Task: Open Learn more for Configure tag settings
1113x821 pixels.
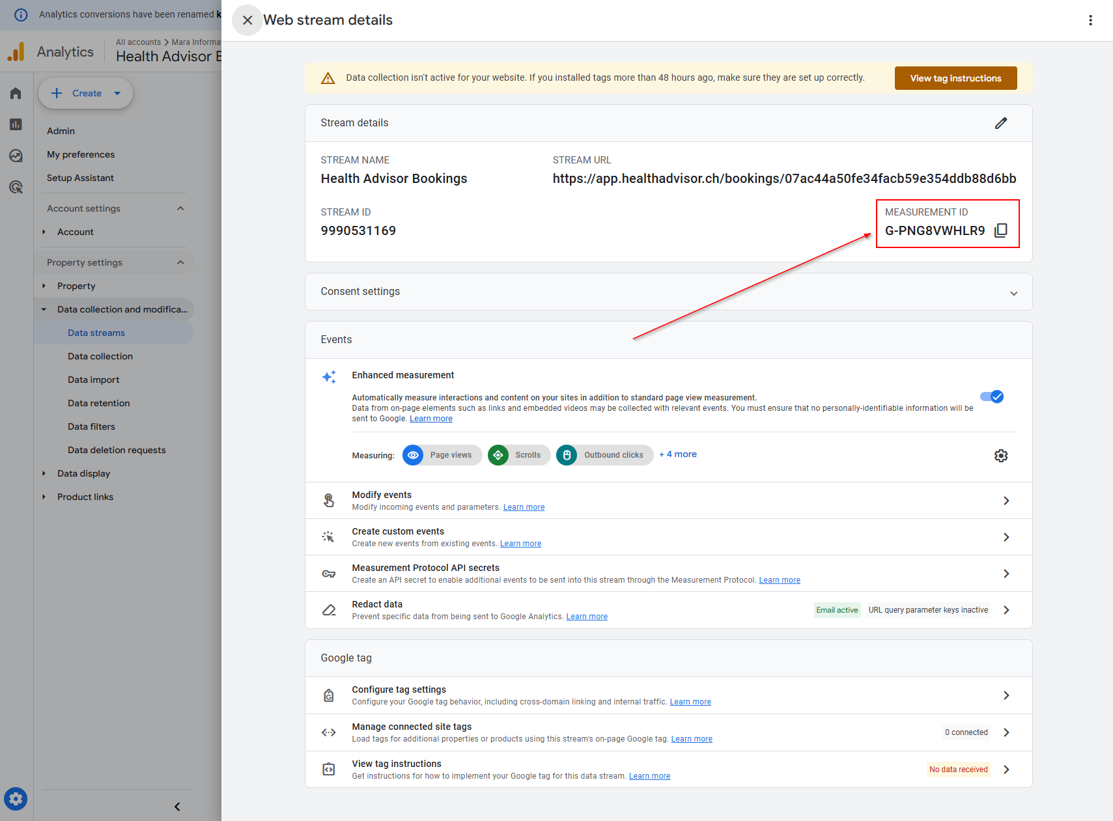Action: [x=690, y=702]
